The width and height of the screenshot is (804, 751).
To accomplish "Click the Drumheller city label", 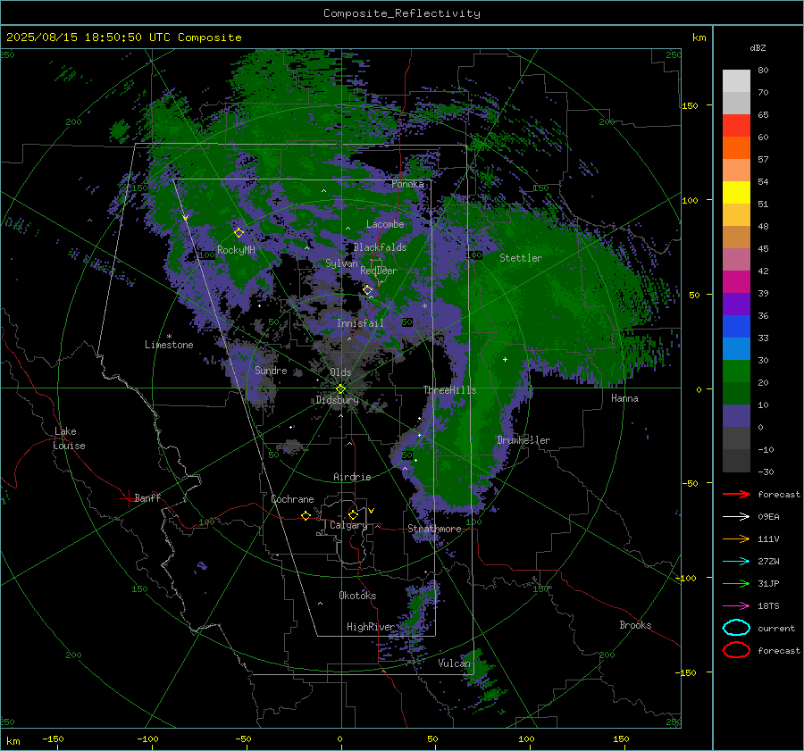I will tap(523, 440).
